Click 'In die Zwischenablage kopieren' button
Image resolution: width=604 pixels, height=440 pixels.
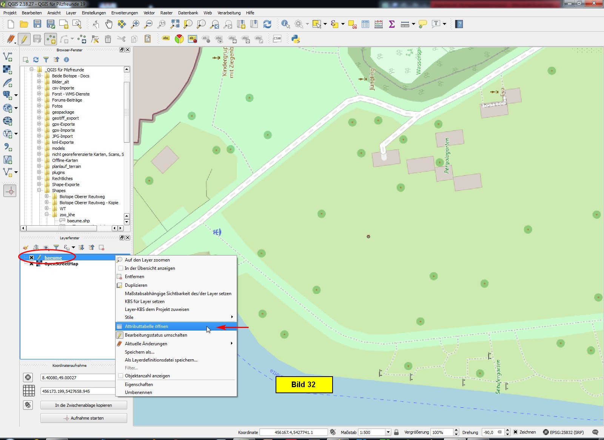[83, 405]
